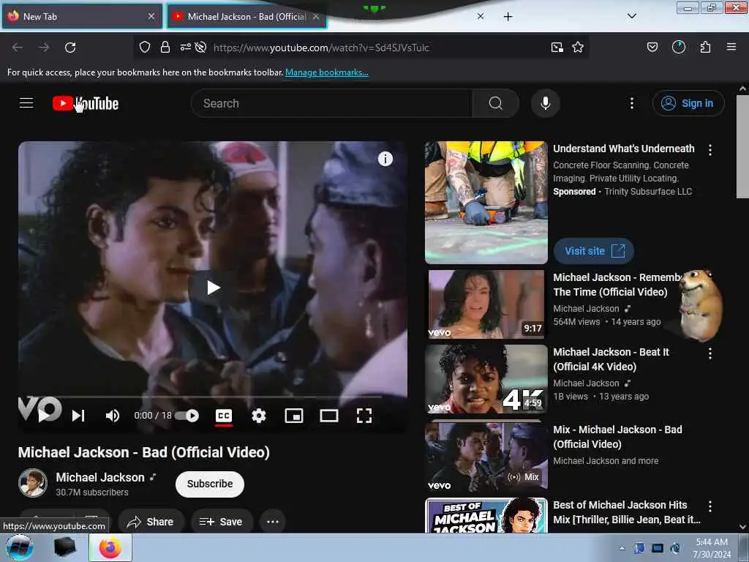Close the Michael Jackson - Bad tab
Viewport: 749px width, 562px height.
(316, 16)
